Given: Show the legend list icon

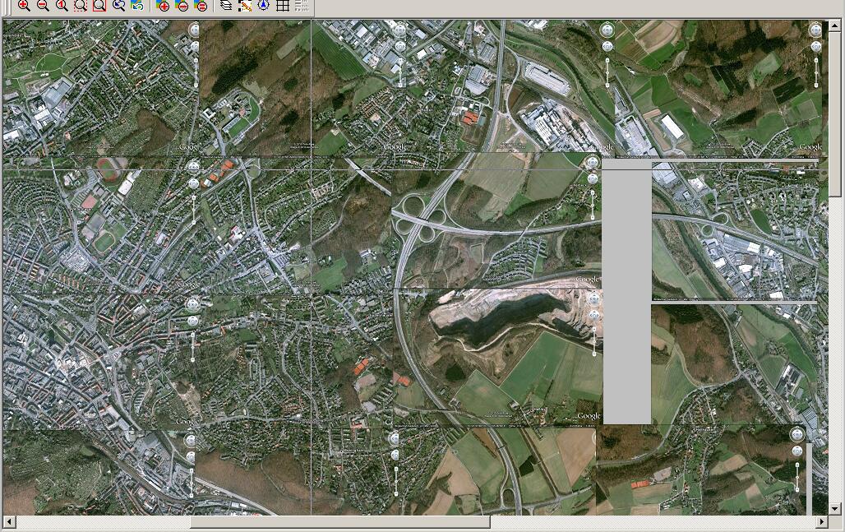Looking at the screenshot, I should point(302,6).
